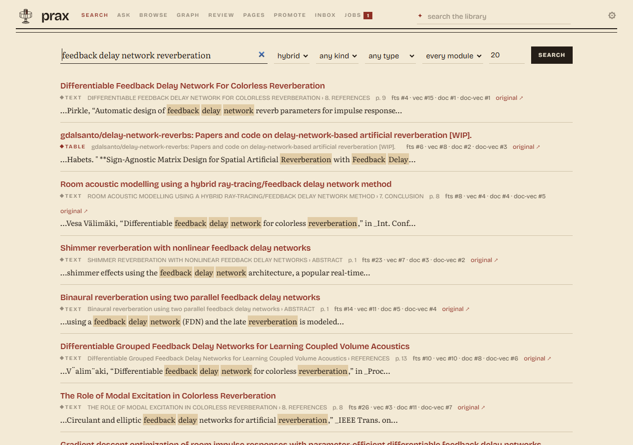Open the Graph view
This screenshot has width=633, height=445.
(x=188, y=15)
